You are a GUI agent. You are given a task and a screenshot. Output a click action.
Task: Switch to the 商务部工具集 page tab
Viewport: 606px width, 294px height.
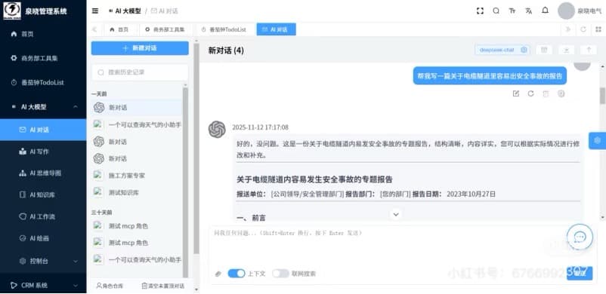(x=165, y=29)
